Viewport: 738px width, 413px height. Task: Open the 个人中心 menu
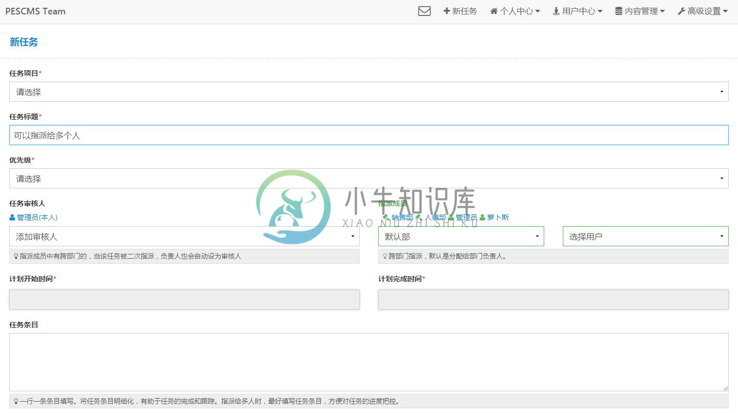click(x=515, y=11)
